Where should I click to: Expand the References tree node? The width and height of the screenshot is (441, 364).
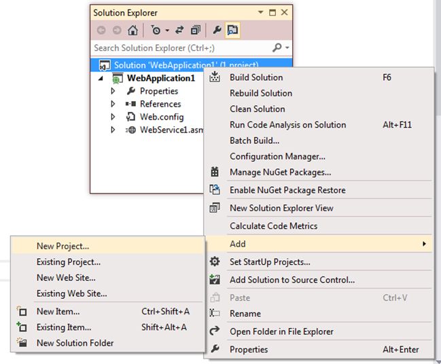113,104
